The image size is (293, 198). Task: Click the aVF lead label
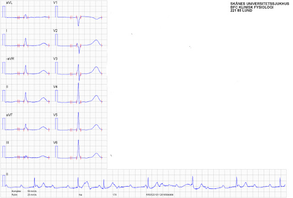tap(9, 115)
